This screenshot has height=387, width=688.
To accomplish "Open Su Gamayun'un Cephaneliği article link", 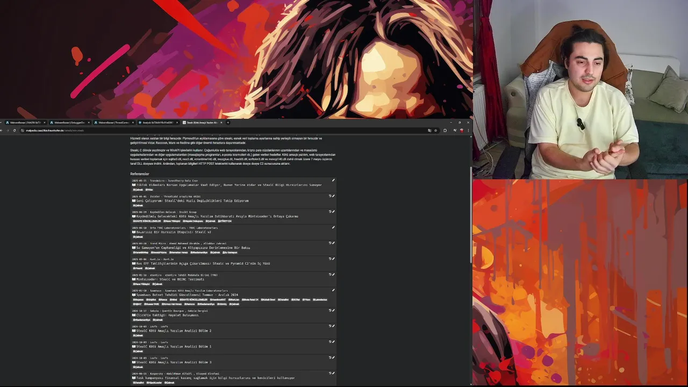I will 193,248.
